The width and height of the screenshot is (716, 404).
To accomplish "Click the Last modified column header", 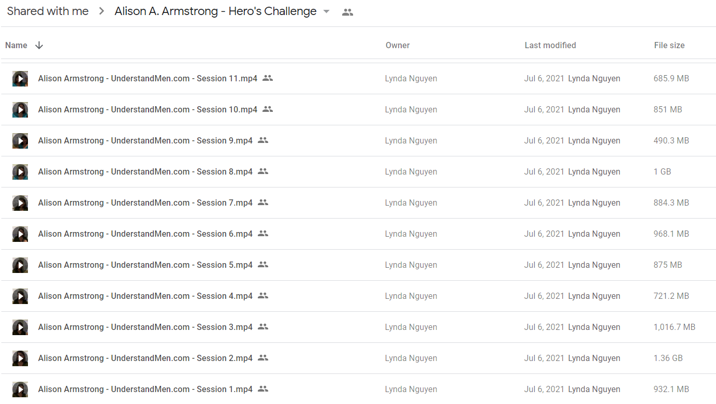I will point(550,46).
